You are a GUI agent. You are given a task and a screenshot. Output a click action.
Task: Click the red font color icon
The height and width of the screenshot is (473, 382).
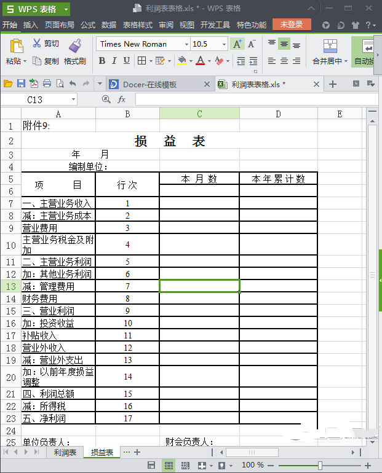click(201, 61)
